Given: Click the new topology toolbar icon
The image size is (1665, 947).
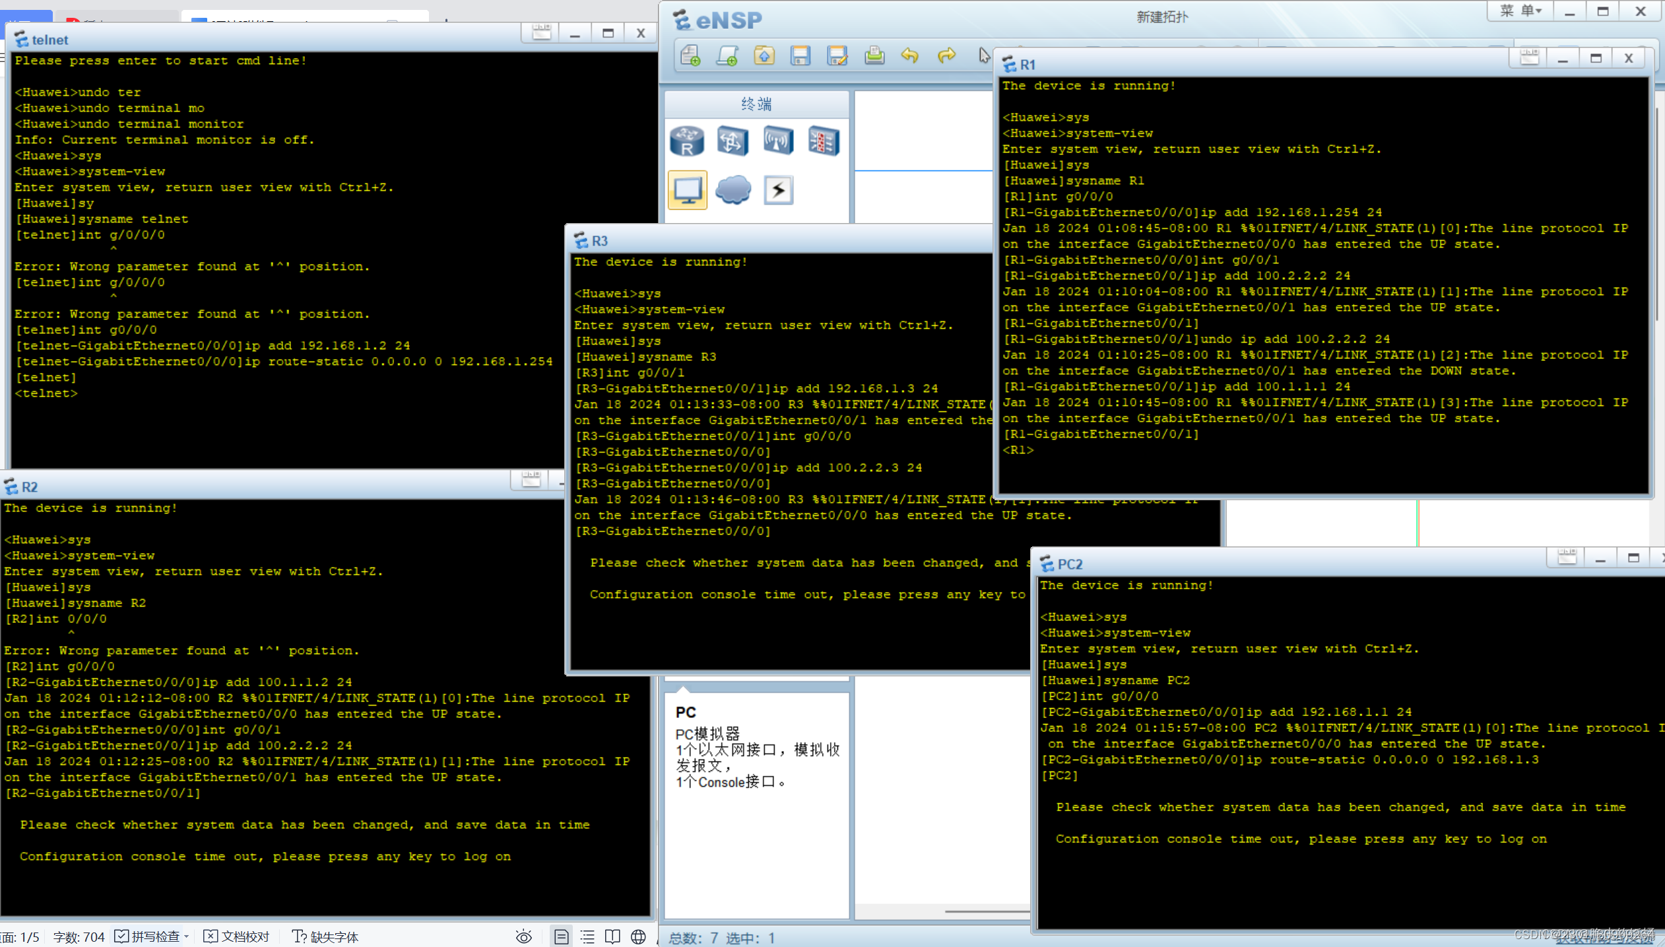Looking at the screenshot, I should coord(690,56).
